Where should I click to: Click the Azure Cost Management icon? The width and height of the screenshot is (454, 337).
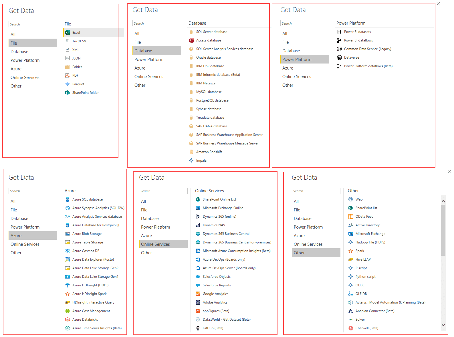click(x=68, y=311)
